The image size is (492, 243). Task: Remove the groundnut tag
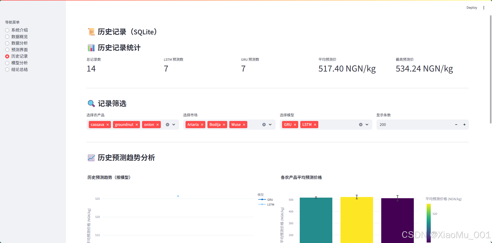tap(137, 125)
